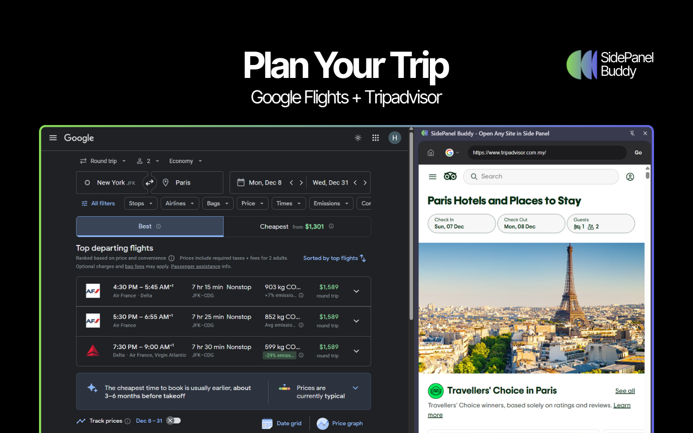The image size is (693, 433).
Task: Open the Tripadvisor profile icon
Action: 630,176
